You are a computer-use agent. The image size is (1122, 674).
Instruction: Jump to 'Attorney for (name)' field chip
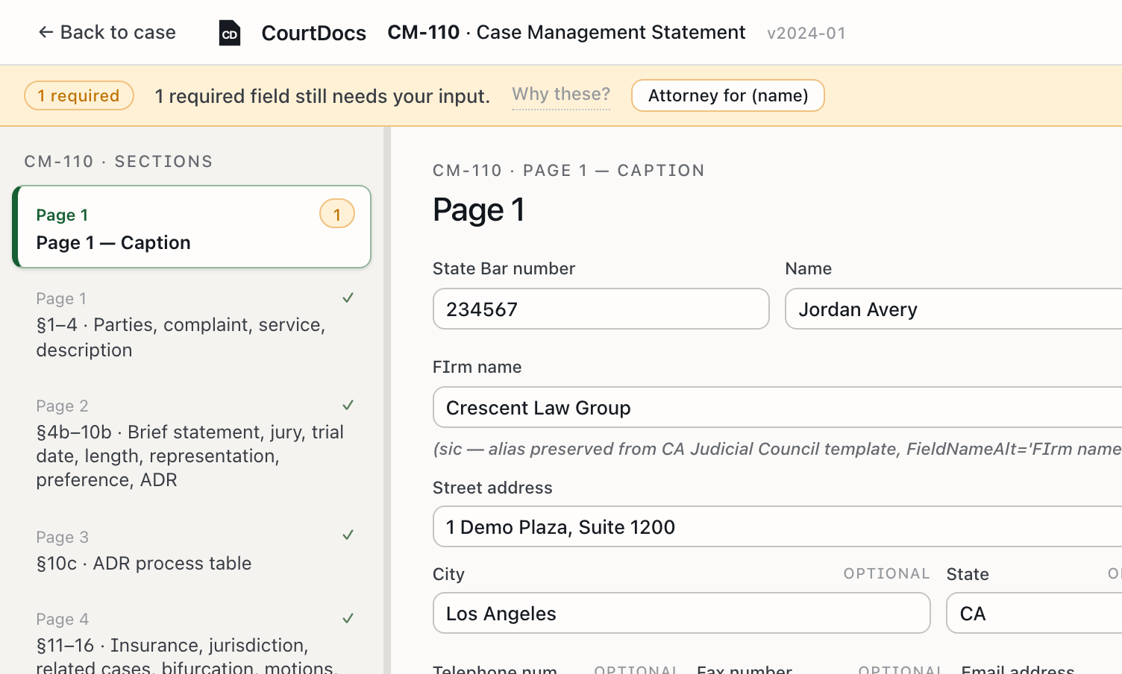728,95
